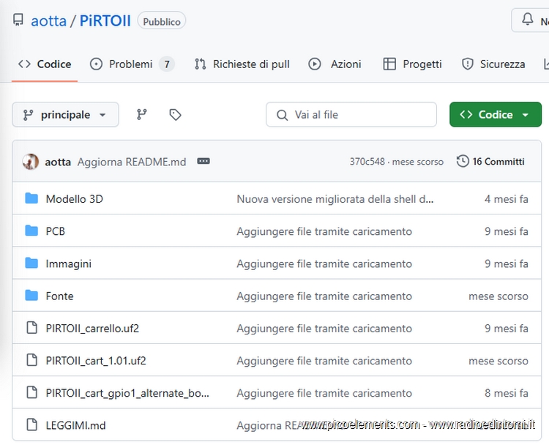
Task: Open the Problemi tab
Action: tap(132, 64)
